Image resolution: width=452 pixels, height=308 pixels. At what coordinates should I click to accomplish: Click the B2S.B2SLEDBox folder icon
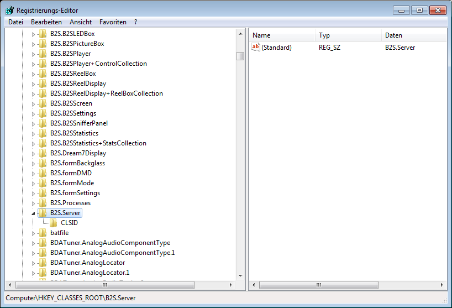43,34
